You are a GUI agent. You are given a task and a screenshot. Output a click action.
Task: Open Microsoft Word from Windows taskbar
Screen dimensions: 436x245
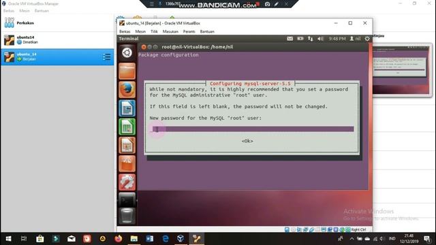coord(150,239)
